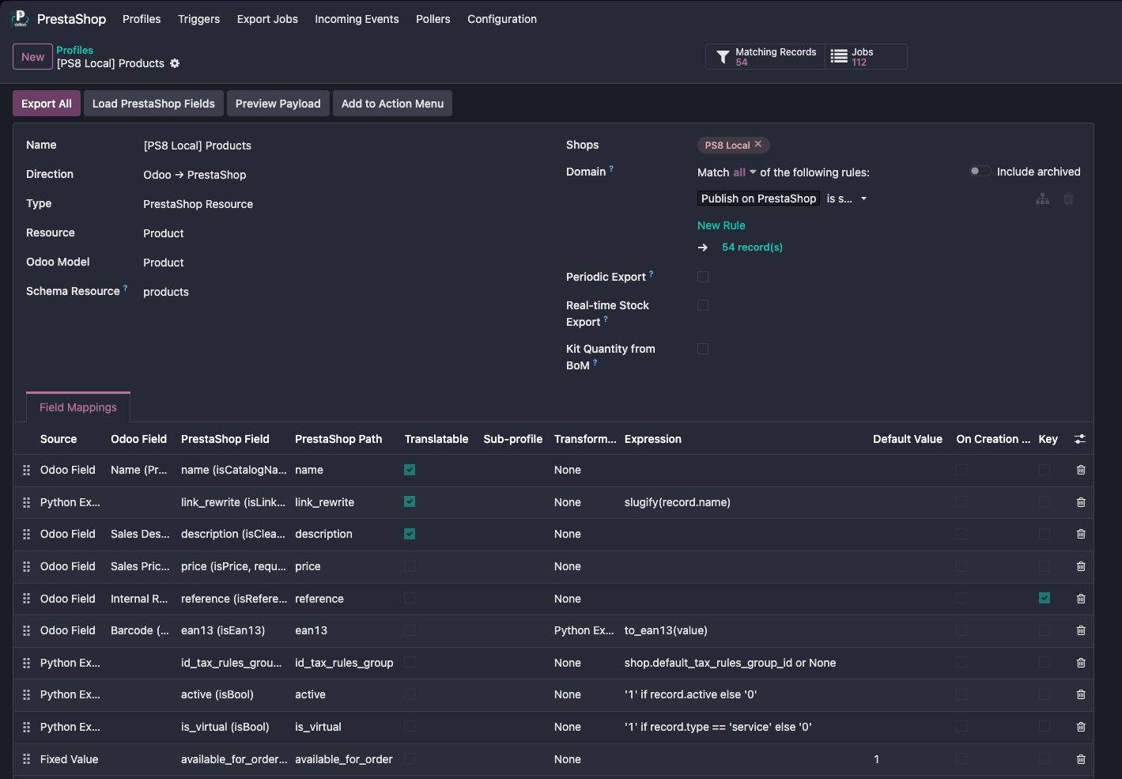This screenshot has height=779, width=1122.
Task: Select the Field Mappings tab
Action: [x=78, y=407]
